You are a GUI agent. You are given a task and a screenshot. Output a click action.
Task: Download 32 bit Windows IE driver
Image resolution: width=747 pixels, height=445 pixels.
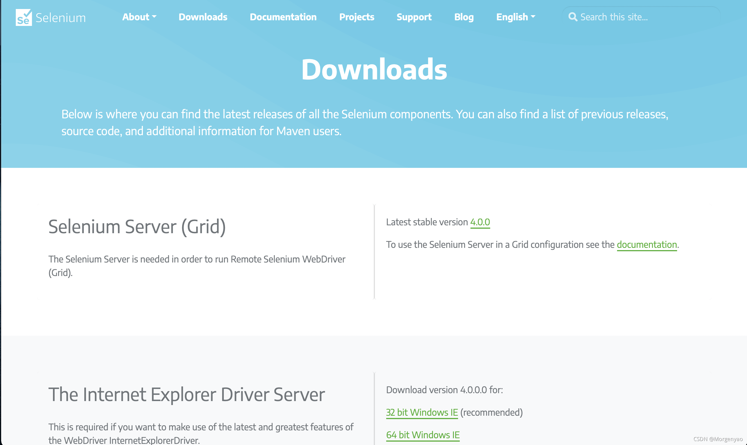coord(422,412)
